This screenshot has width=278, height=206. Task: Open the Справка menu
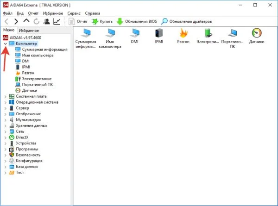93,13
